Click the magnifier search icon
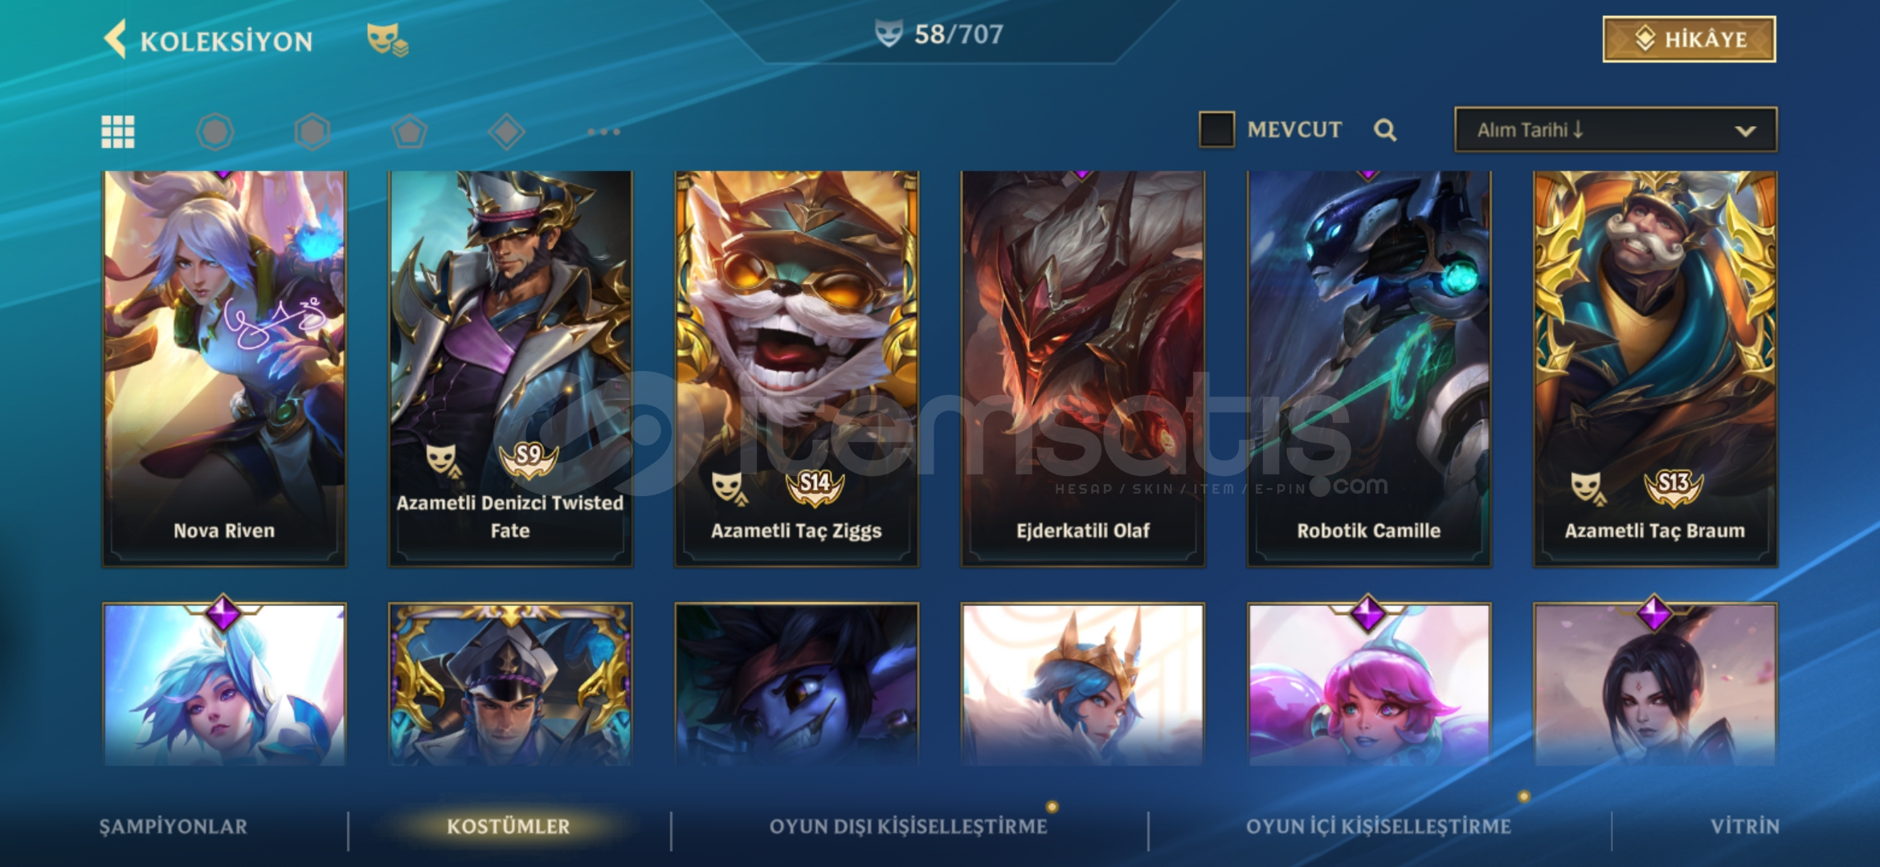1880x867 pixels. 1384,130
